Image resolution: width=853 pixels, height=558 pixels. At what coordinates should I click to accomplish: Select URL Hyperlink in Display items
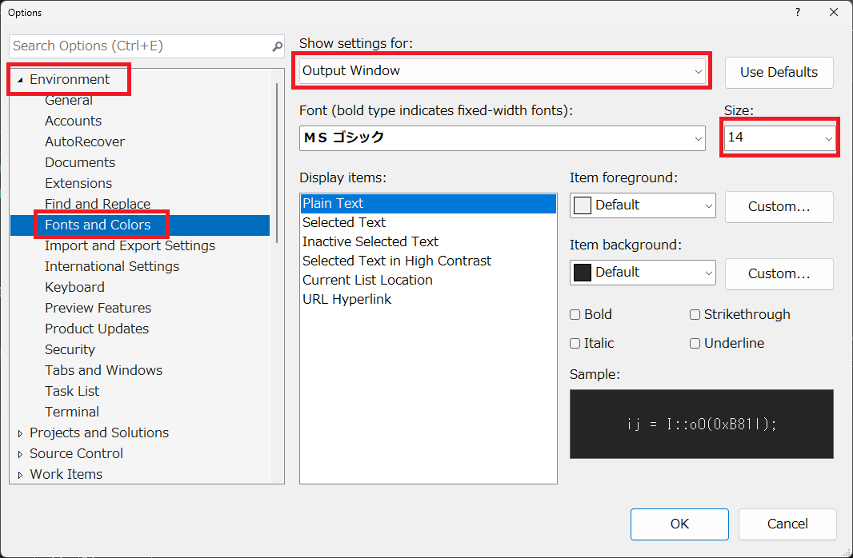347,299
